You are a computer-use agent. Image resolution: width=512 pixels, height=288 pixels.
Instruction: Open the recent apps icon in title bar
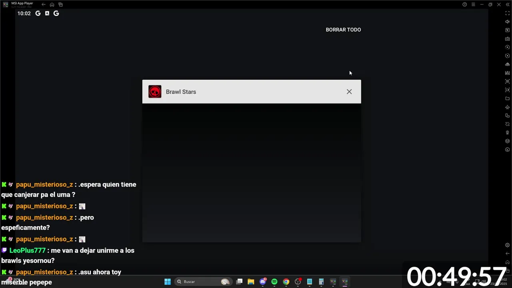[x=60, y=4]
